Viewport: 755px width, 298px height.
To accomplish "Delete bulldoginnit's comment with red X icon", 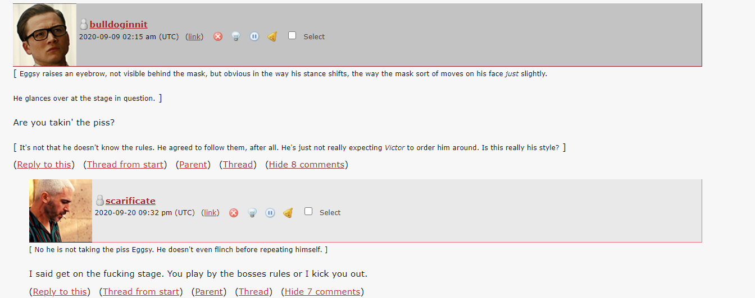I will (x=218, y=36).
